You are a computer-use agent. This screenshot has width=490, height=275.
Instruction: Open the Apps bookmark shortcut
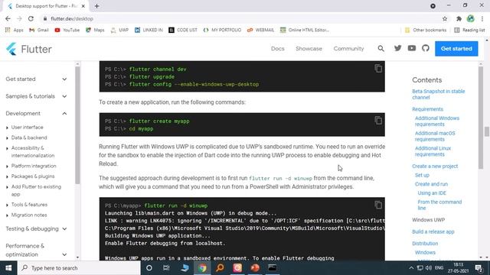tap(14, 30)
